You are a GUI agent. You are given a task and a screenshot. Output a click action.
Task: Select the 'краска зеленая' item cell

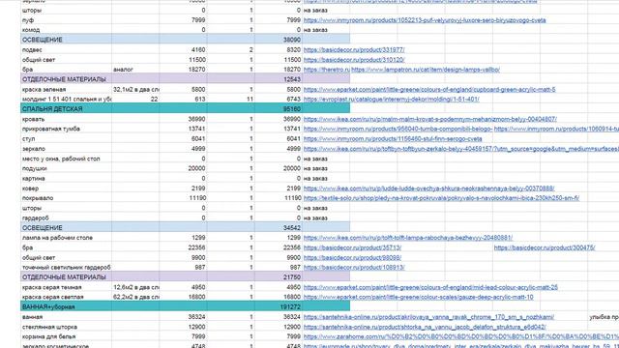pos(66,90)
